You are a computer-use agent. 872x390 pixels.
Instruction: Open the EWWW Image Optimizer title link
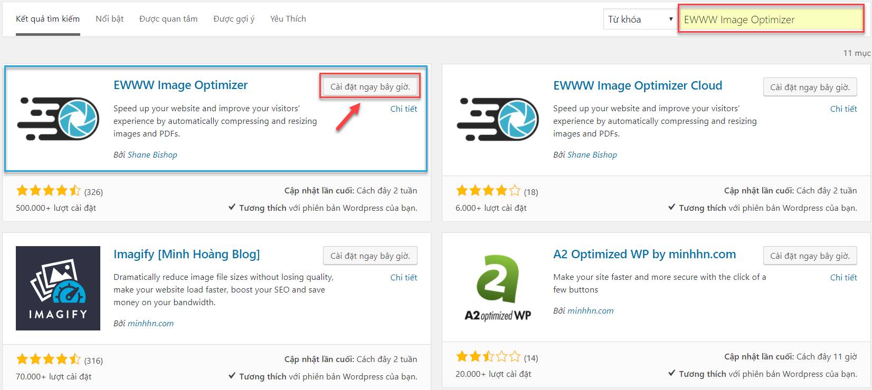pyautogui.click(x=181, y=85)
